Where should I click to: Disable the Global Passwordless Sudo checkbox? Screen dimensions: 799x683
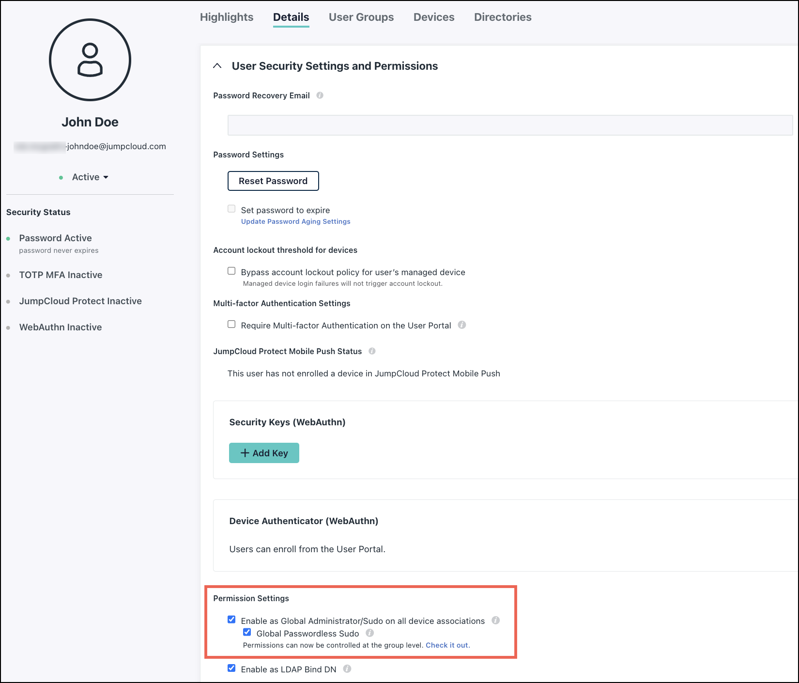click(x=247, y=632)
